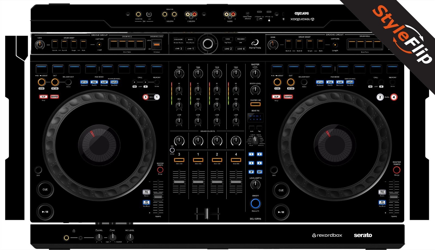This screenshot has height=250, width=435.
Task: Click the left Groove Circuit GAIN knob
Action: [x=40, y=45]
